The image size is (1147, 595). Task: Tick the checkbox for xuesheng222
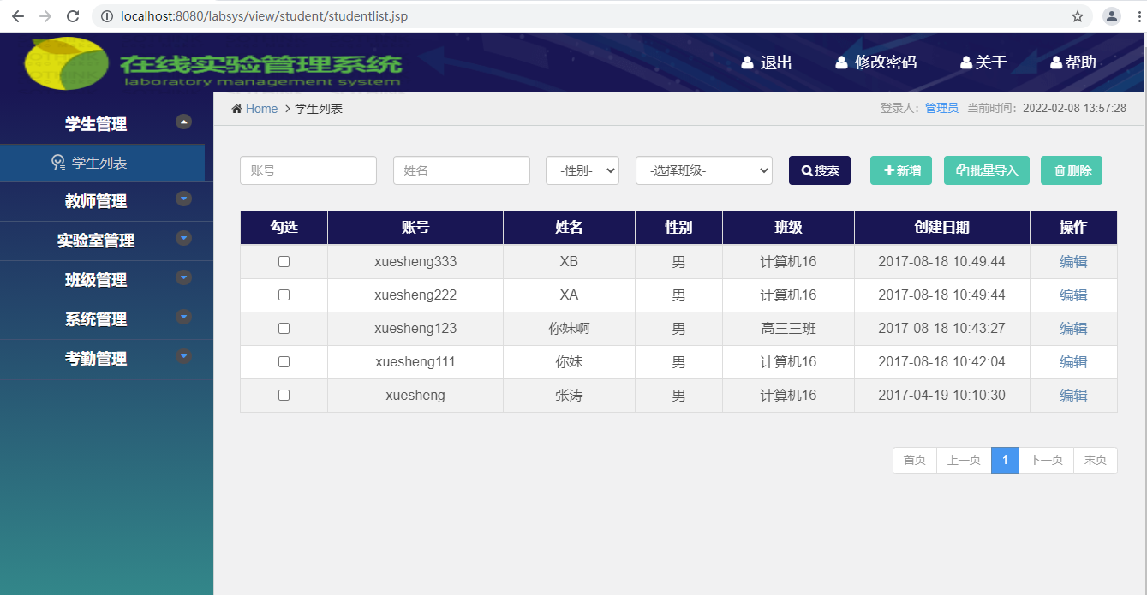[284, 295]
